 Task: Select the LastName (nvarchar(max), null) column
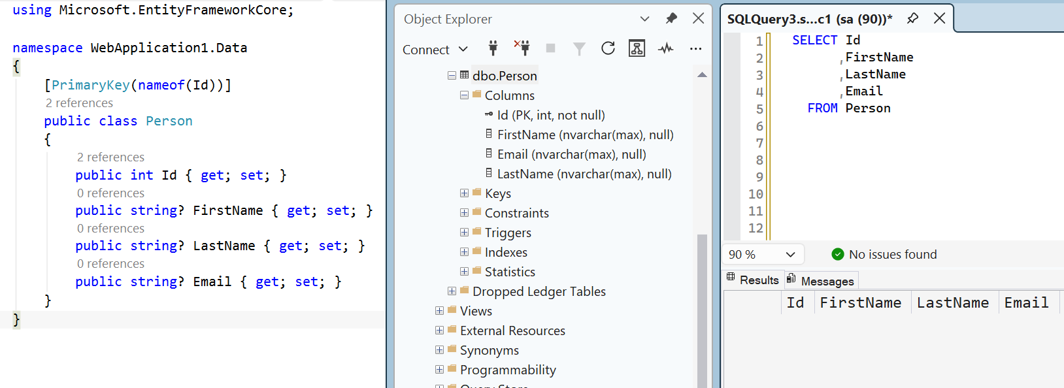point(584,174)
